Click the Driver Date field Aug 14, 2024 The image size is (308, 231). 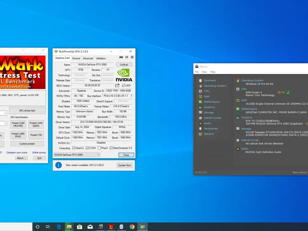point(82,127)
